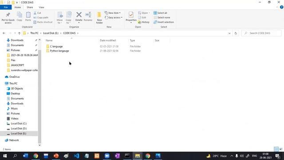
Task: Click the navigation pane scroll down arrow
Action: (39, 145)
